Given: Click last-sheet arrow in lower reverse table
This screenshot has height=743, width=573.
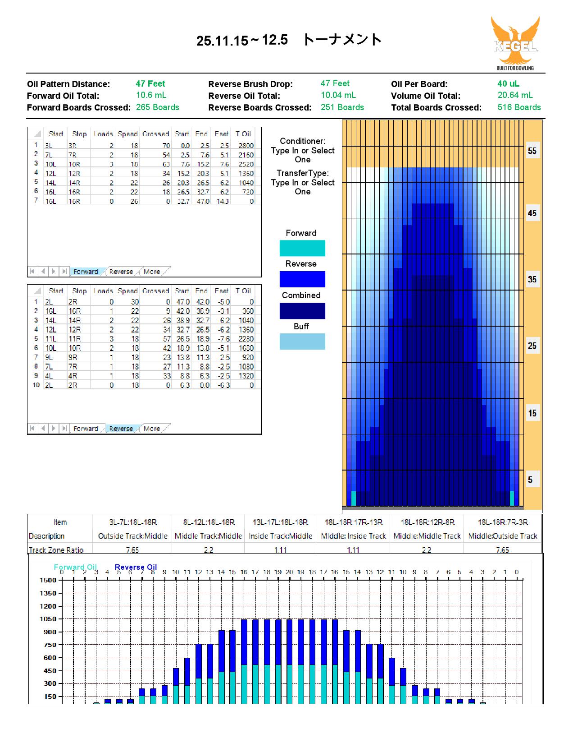Looking at the screenshot, I should click(x=64, y=429).
